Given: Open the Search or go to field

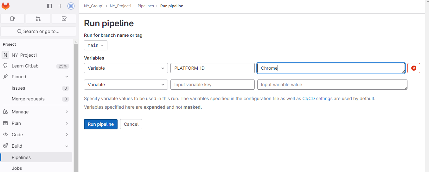Looking at the screenshot, I should coord(38,31).
